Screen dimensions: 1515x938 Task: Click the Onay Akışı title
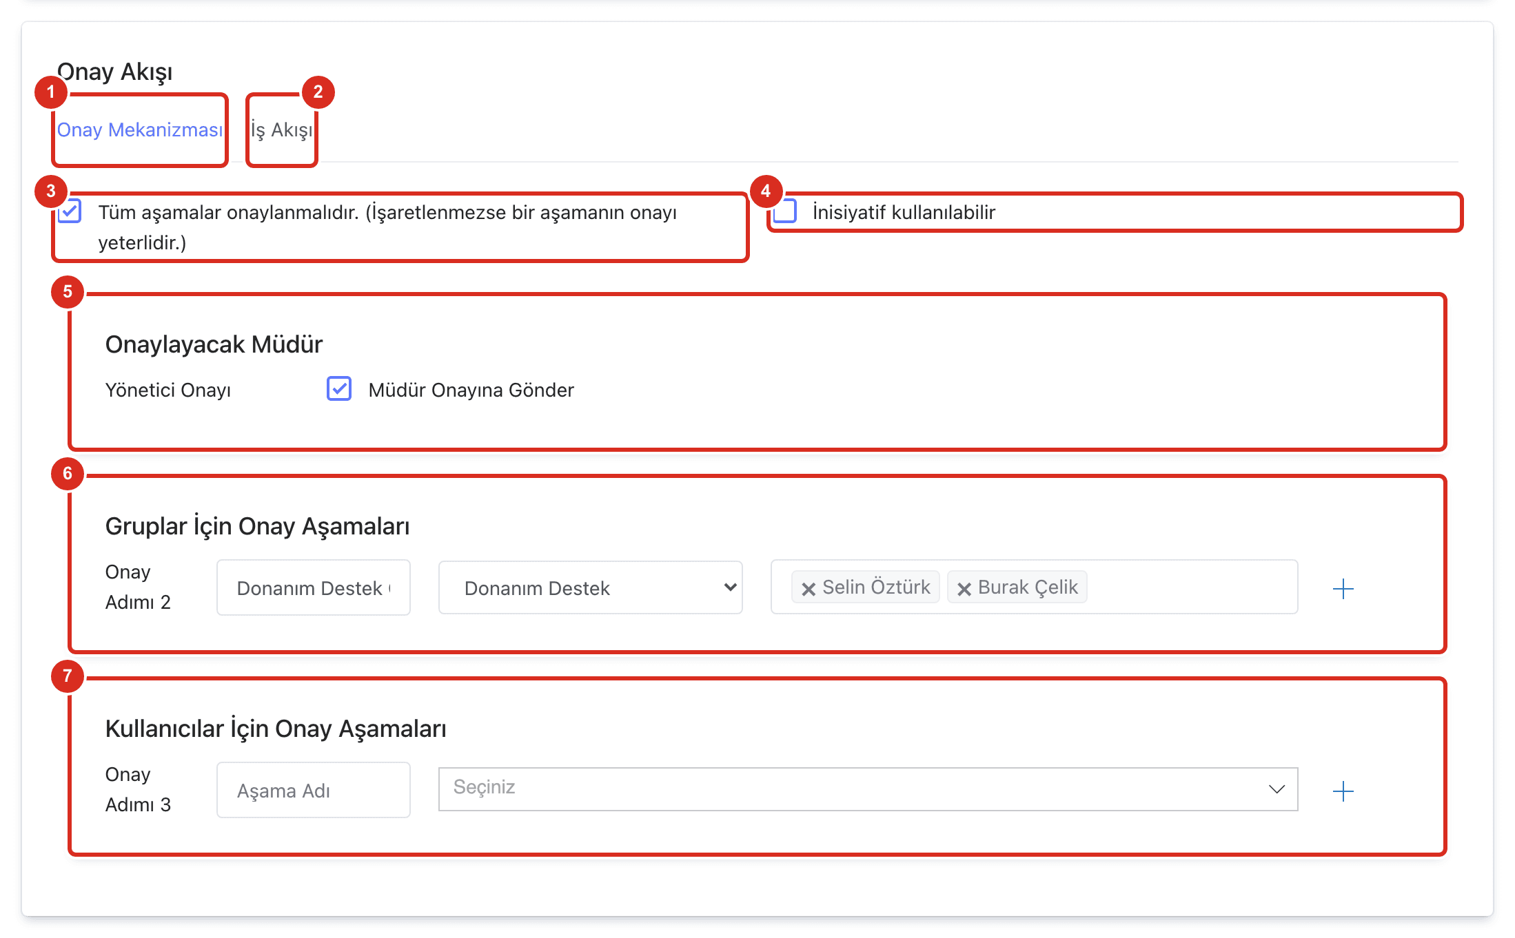tap(114, 72)
